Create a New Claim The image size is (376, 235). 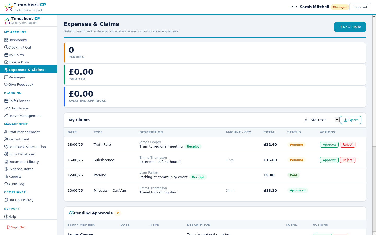(x=350, y=27)
